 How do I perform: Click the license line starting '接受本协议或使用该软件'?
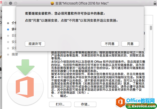point(98,74)
